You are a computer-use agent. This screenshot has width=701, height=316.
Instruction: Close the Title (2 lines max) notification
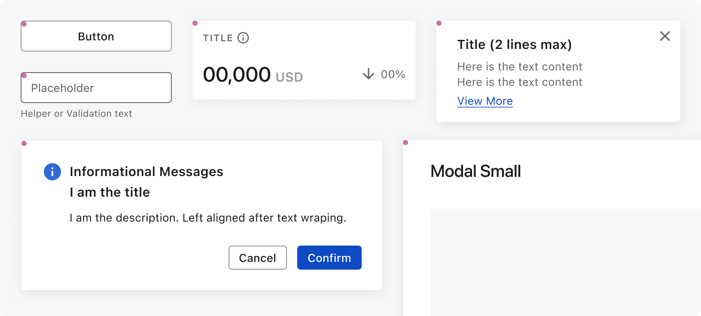coord(664,36)
